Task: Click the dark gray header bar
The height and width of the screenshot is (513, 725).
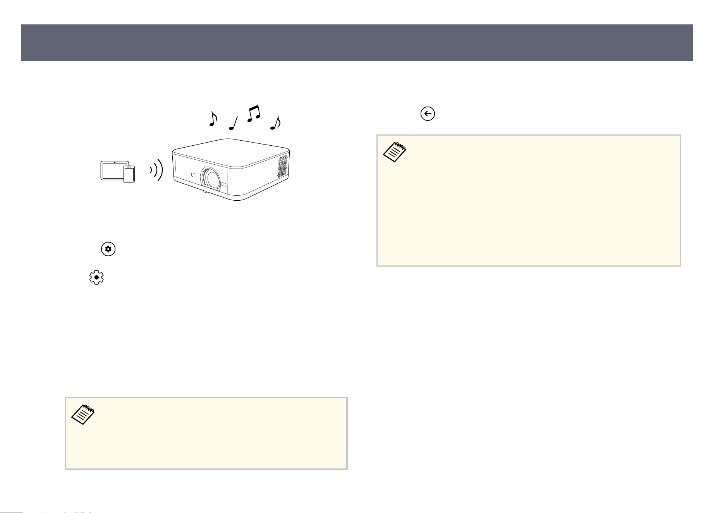Action: 357,43
